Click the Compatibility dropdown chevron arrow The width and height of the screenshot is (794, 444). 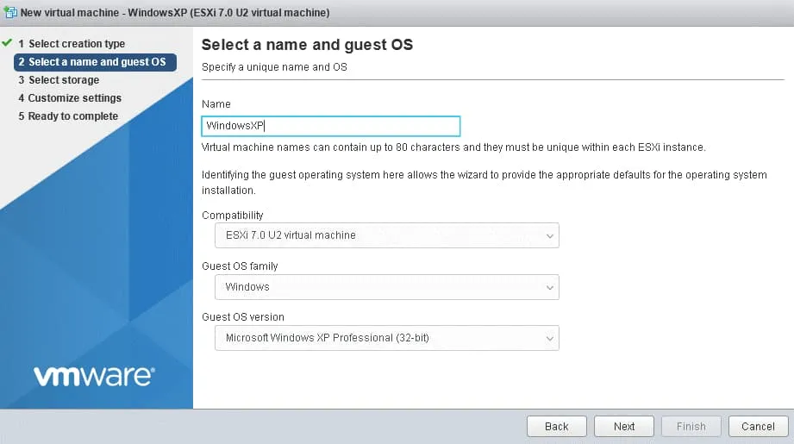549,235
